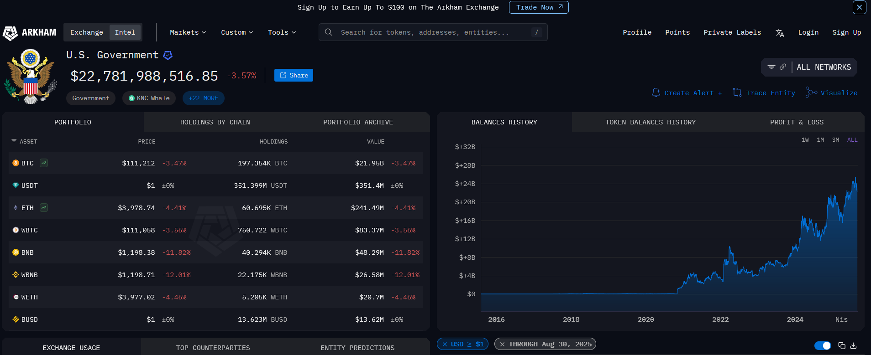Viewport: 871px width, 355px height.
Task: Click the verified badge next to U.S. Government
Action: click(x=168, y=55)
